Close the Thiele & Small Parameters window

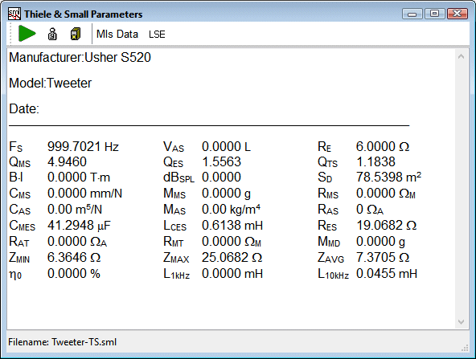coord(457,14)
